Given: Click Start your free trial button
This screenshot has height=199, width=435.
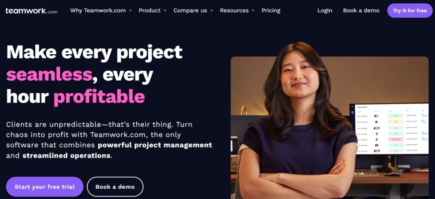Looking at the screenshot, I should 45,187.
